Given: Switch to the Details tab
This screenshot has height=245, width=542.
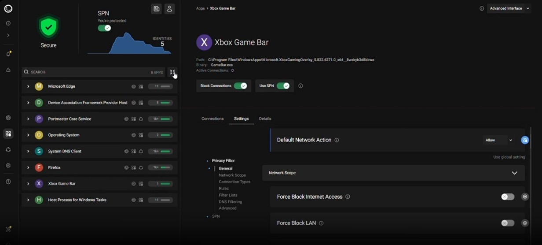Looking at the screenshot, I should tap(265, 119).
